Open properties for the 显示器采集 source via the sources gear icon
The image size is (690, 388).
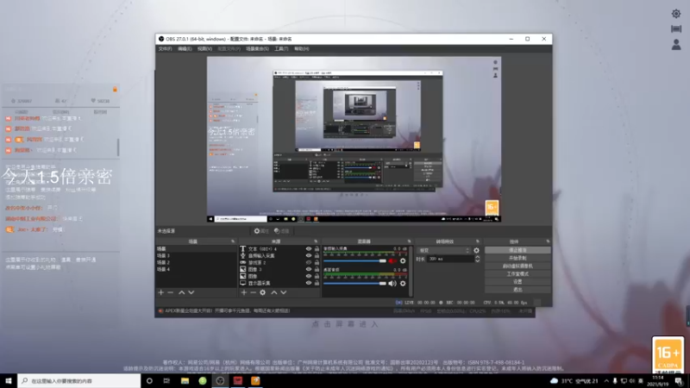[x=263, y=292]
